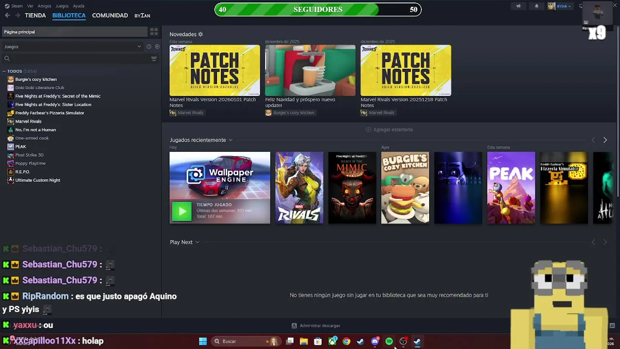Select the Marvel Rivals cover in recent games

pos(299,188)
